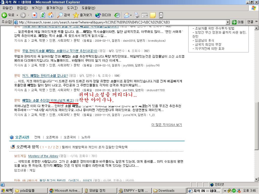Click the Go (이동) green arrow button
This screenshot has height=194, width=259.
(238, 22)
